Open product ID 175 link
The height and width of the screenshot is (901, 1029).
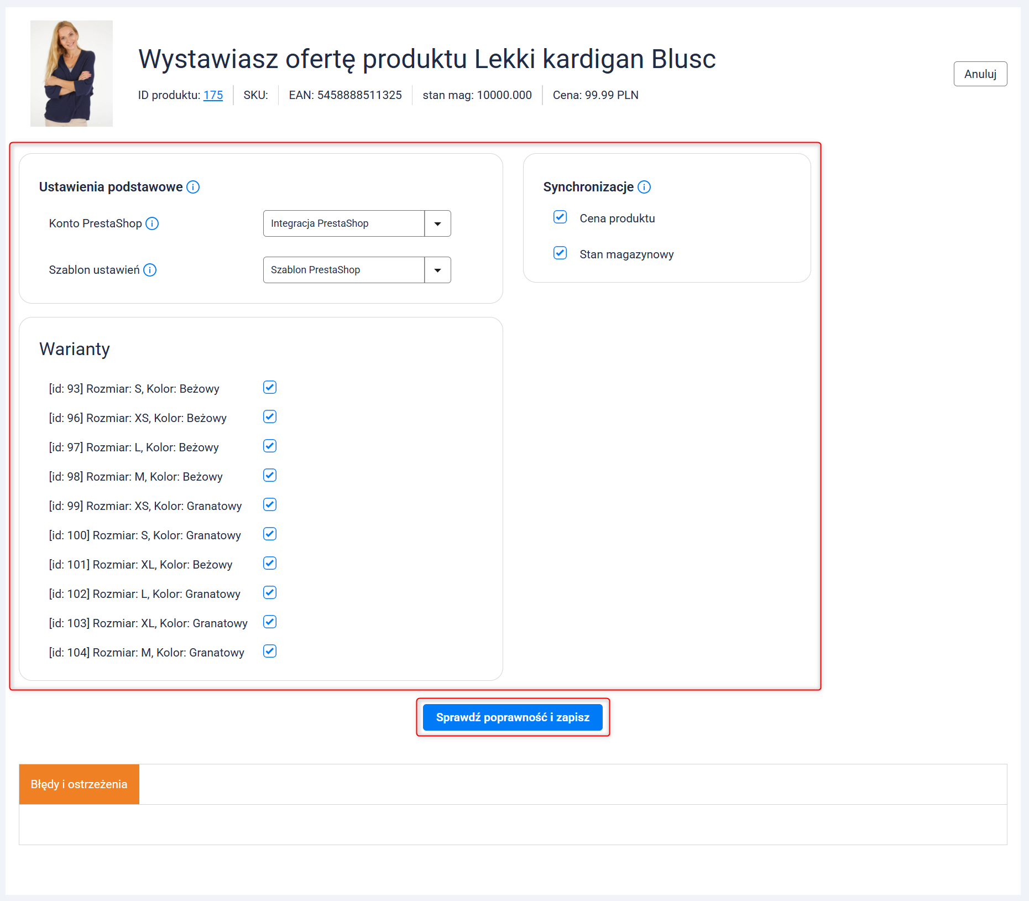(213, 95)
